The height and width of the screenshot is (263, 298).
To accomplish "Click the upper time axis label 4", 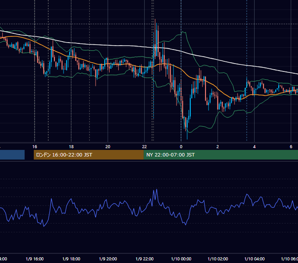I will (x=254, y=147).
